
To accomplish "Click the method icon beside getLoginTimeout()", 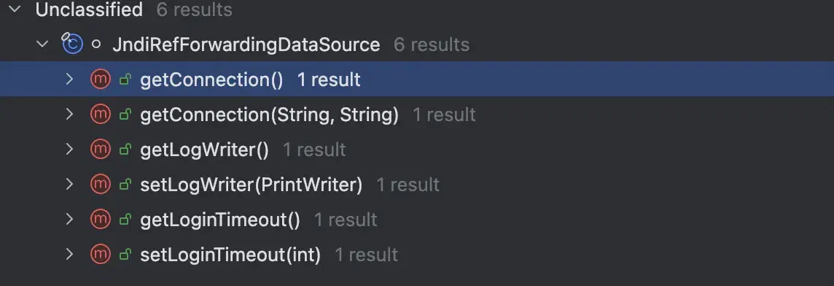I will coord(101,220).
